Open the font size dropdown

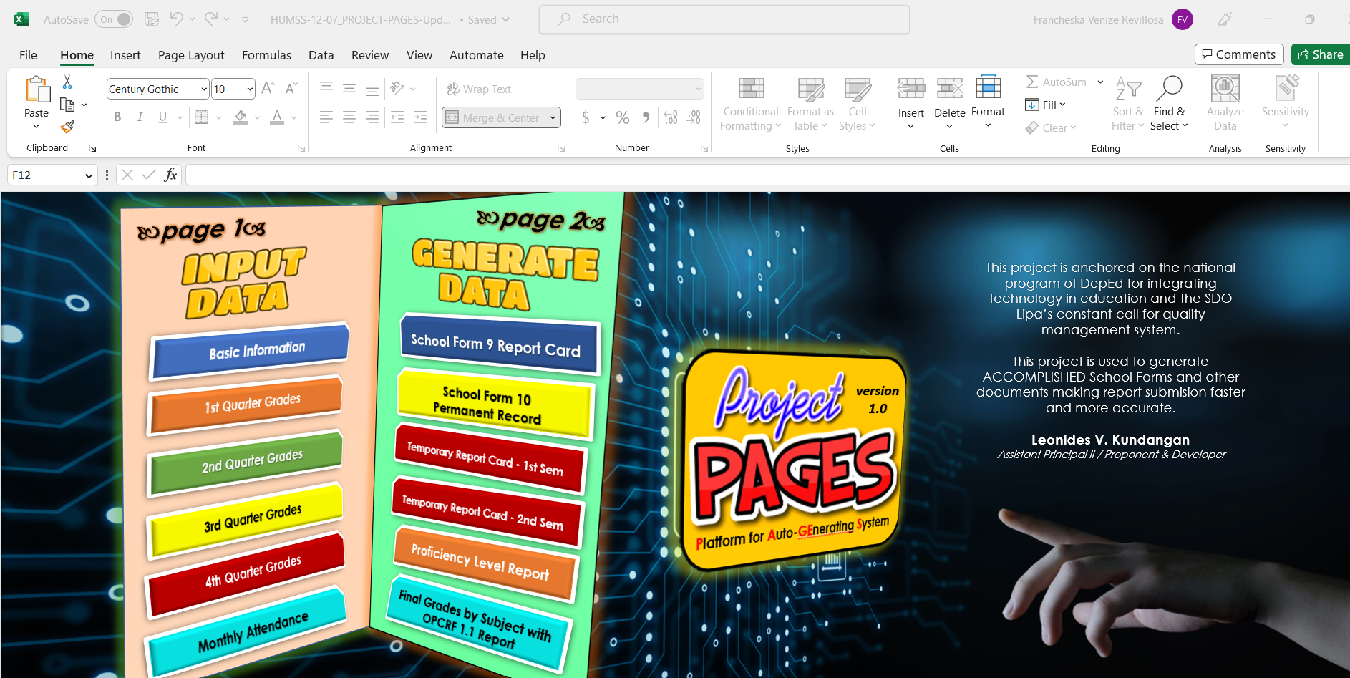[250, 89]
